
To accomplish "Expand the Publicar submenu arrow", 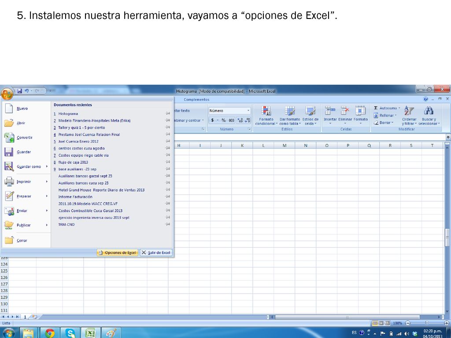I will tap(47, 225).
